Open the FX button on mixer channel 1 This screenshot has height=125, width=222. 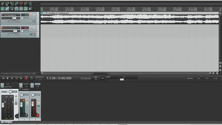(21, 85)
